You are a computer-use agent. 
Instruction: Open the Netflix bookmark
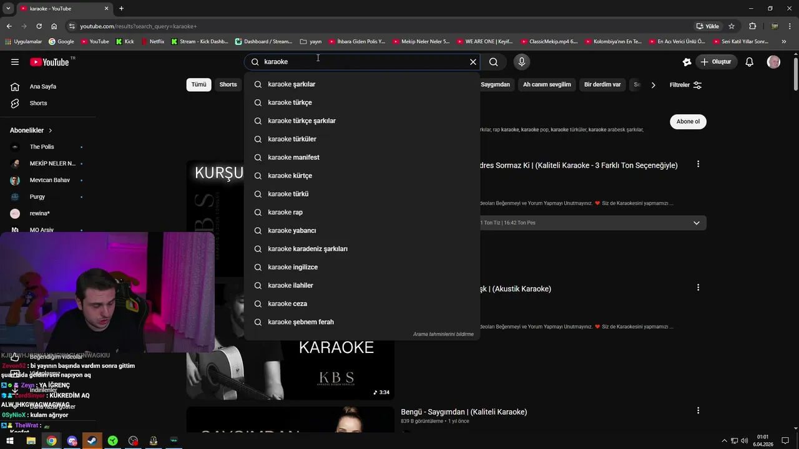[152, 42]
